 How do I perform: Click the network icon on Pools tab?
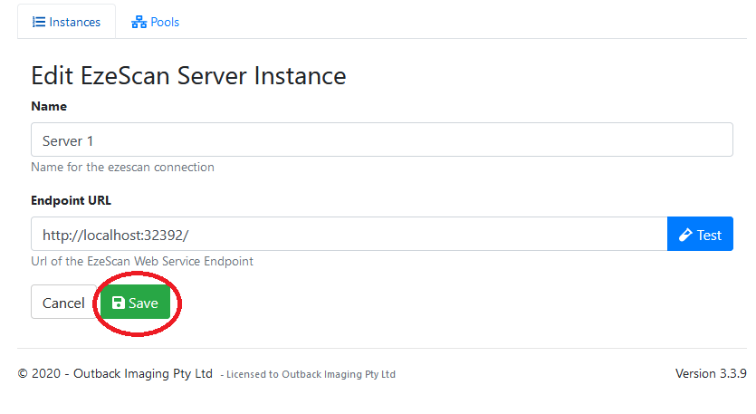(x=139, y=22)
